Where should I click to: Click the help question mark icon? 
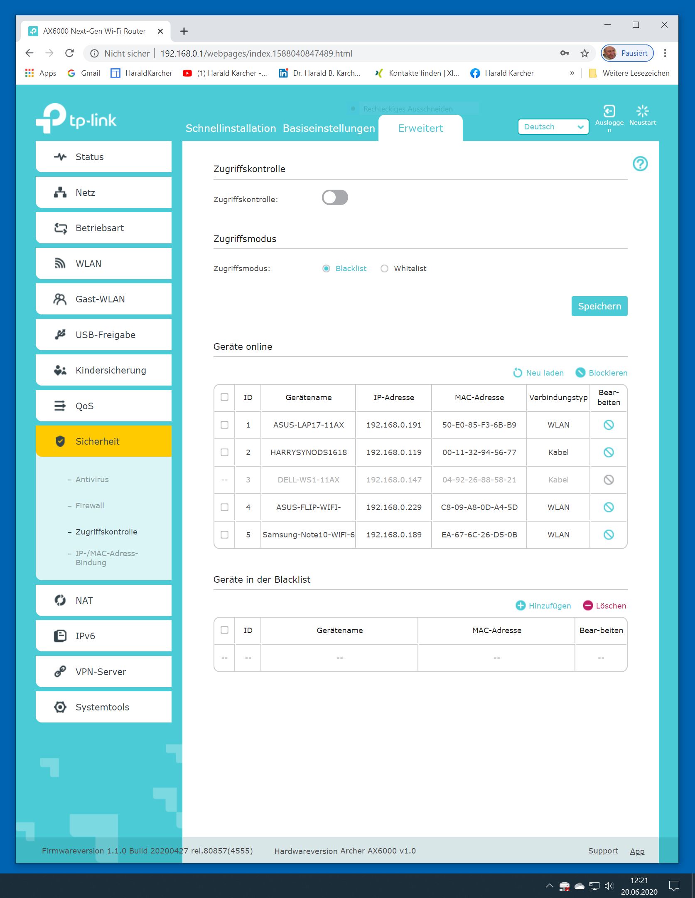pyautogui.click(x=640, y=164)
